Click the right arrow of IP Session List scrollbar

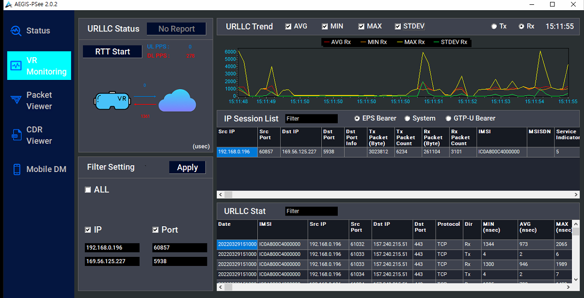(x=576, y=194)
